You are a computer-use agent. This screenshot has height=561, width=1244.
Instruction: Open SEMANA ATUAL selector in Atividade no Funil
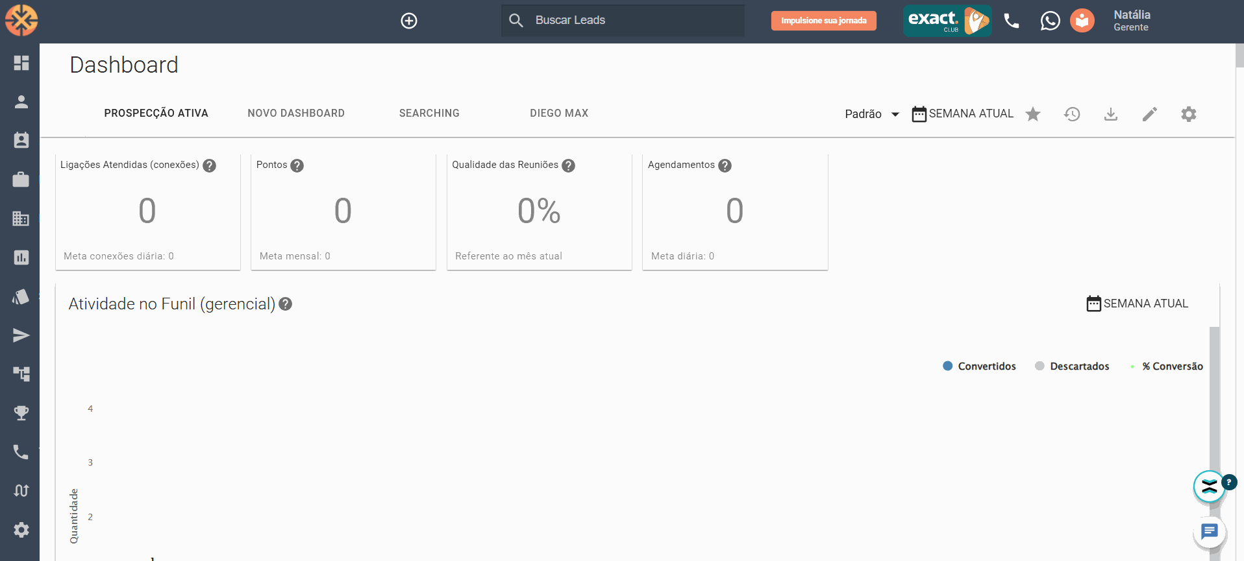point(1137,304)
